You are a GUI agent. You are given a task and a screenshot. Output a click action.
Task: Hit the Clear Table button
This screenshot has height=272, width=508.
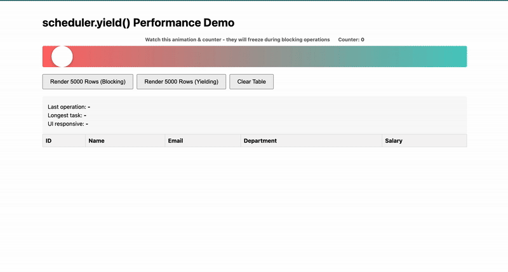pyautogui.click(x=251, y=82)
